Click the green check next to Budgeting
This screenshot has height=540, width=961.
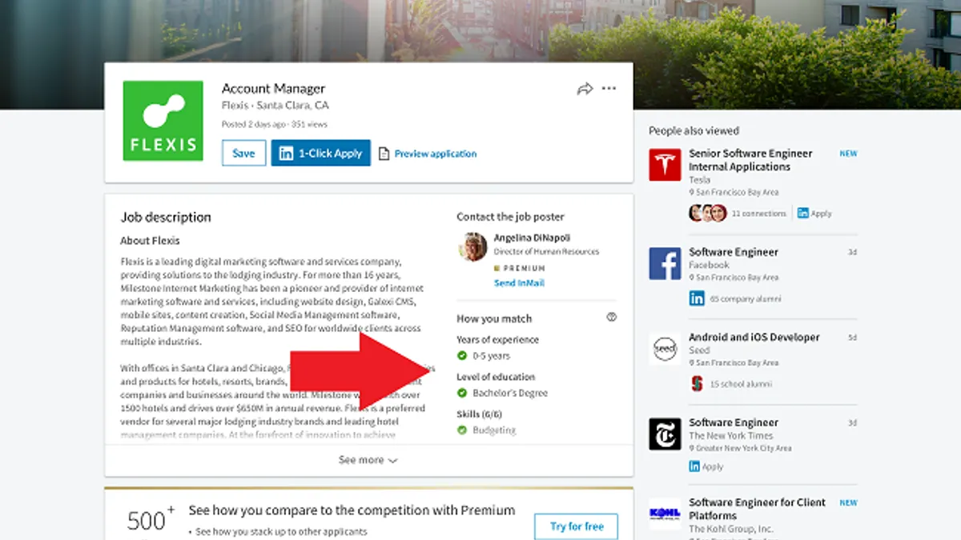coord(462,430)
